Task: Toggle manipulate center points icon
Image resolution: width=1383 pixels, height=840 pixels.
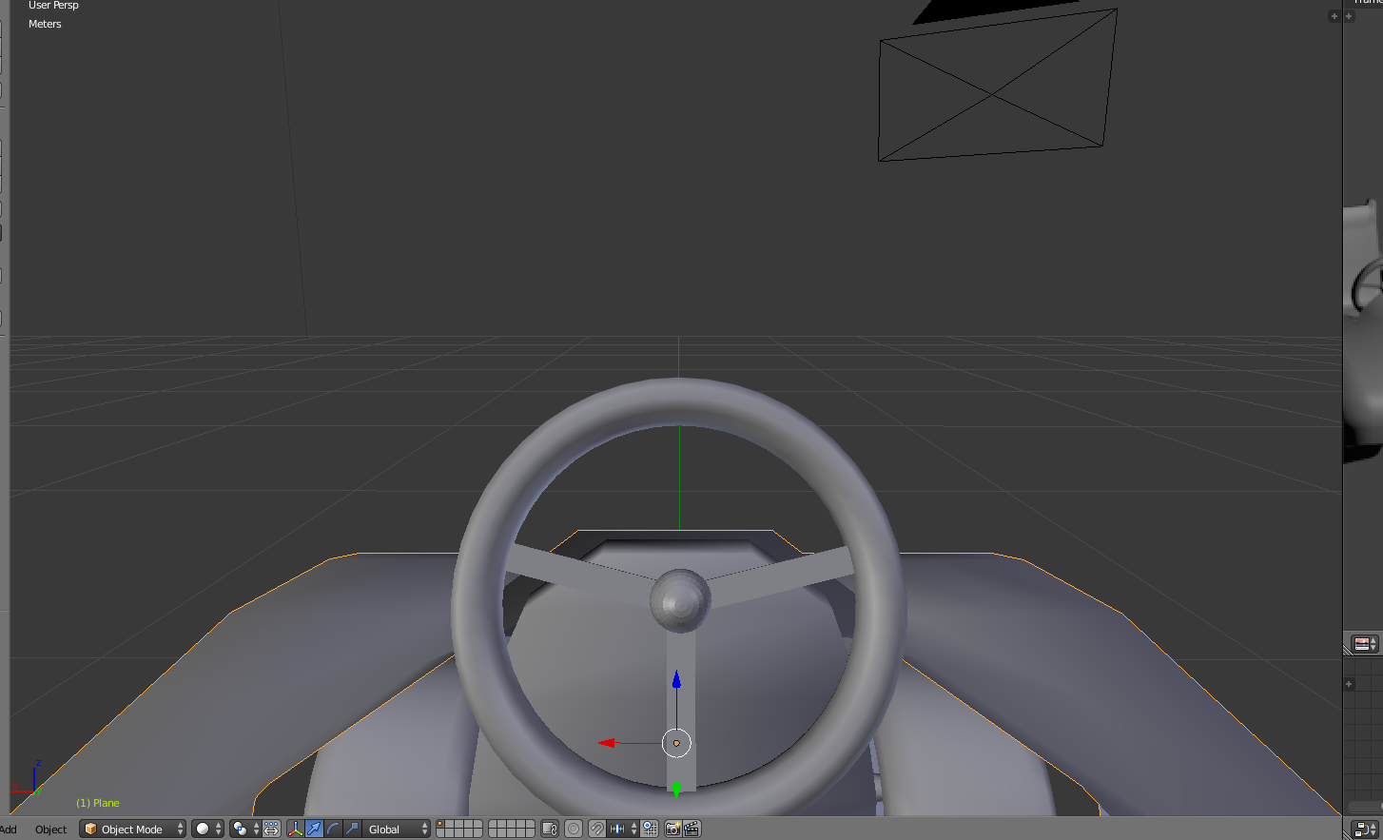Action: pos(271,830)
